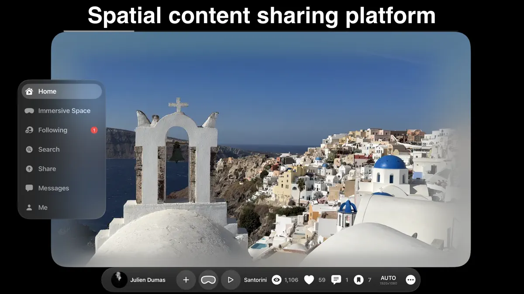Bookmark the post with bookmark icon

[359, 280]
